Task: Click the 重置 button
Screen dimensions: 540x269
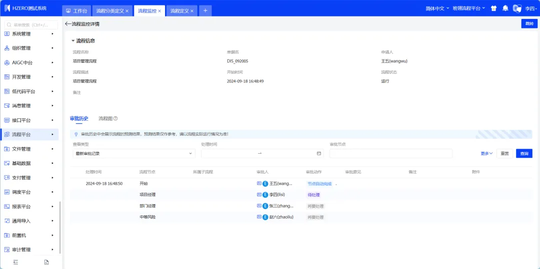Action: coord(505,153)
